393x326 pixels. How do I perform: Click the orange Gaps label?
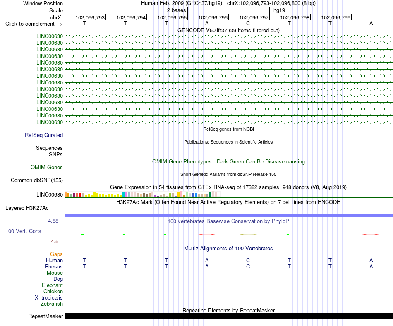(x=56, y=254)
